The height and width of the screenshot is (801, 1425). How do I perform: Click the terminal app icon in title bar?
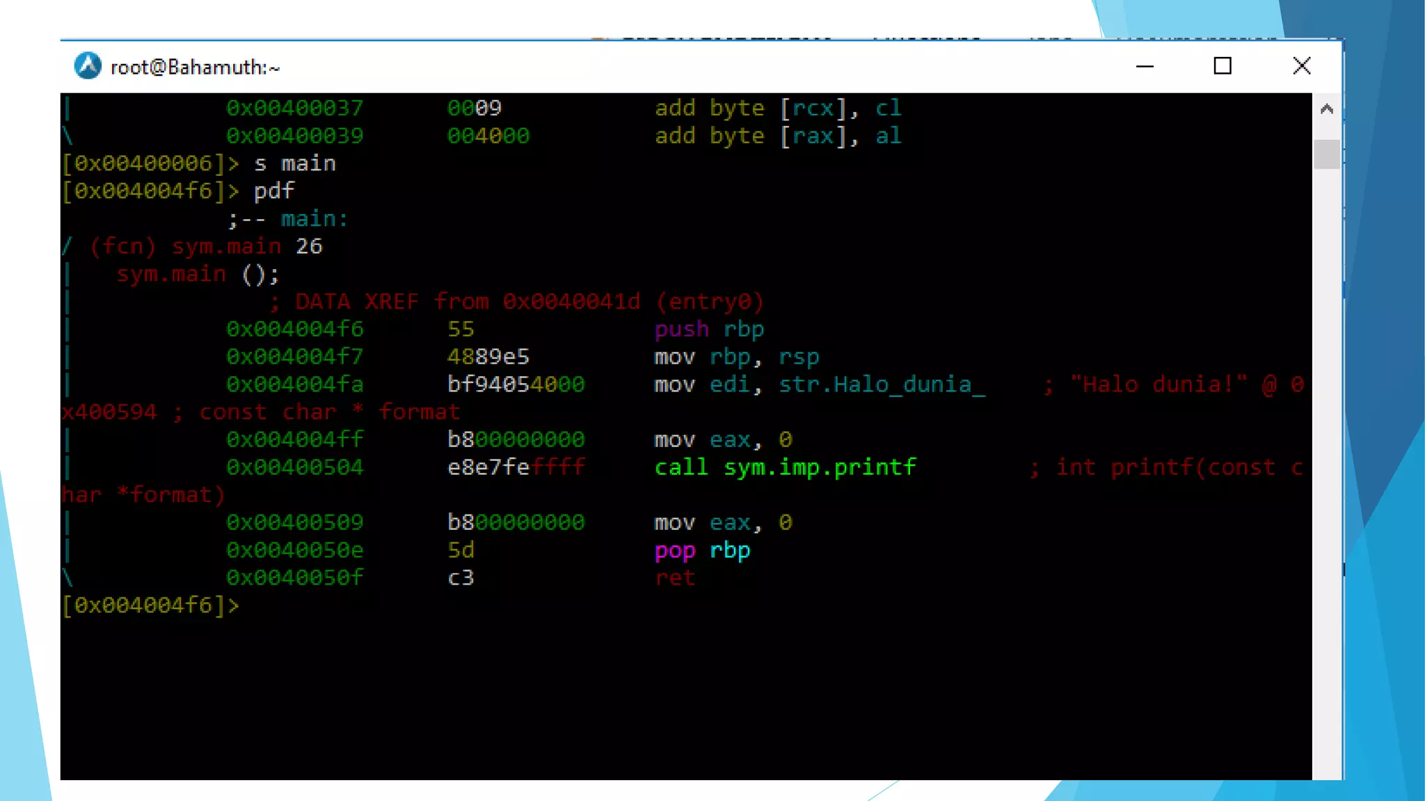pyautogui.click(x=88, y=66)
